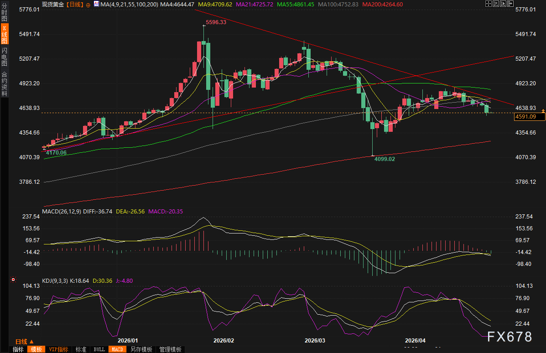Click the orange marker at the price axis
This screenshot has height=353, width=546.
pyautogui.click(x=543, y=111)
